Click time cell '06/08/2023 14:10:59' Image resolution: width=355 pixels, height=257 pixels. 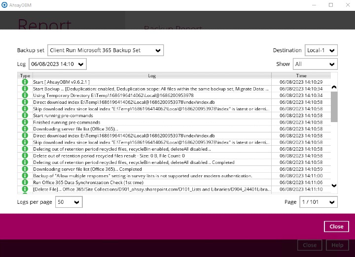pos(301,169)
